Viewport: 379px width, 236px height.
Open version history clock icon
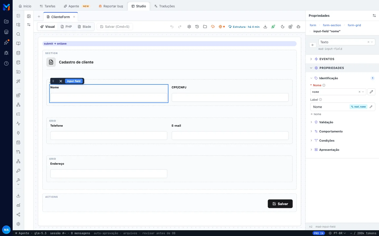pos(197,27)
